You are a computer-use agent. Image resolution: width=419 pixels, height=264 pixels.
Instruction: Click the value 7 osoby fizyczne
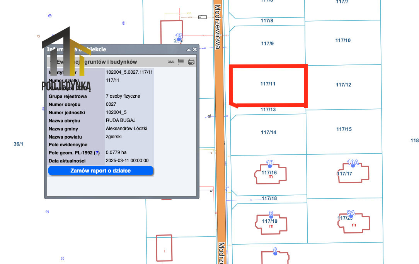(x=123, y=96)
